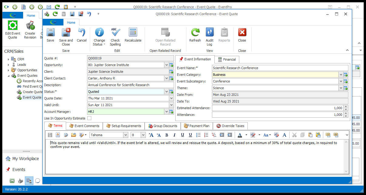The width and height of the screenshot is (366, 195).
Task: Toggle Use In Opportunity Estimate checkbox
Action: (x=89, y=118)
